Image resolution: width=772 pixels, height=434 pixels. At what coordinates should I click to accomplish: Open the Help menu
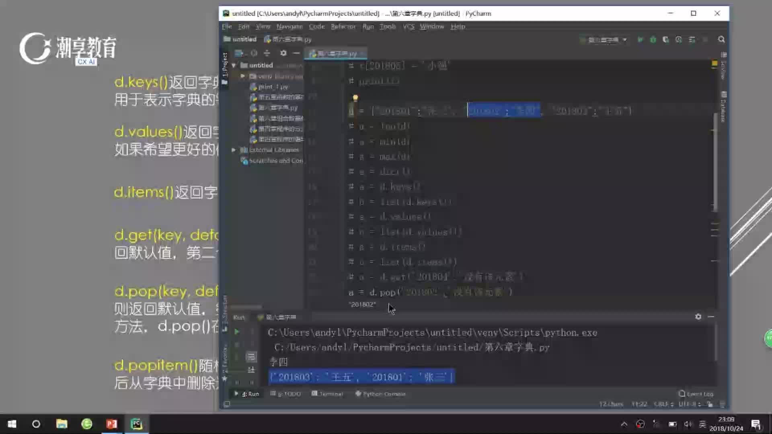coord(458,27)
